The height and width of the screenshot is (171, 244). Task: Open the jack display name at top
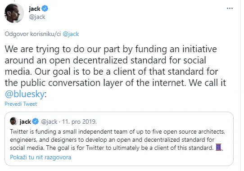coord(35,9)
